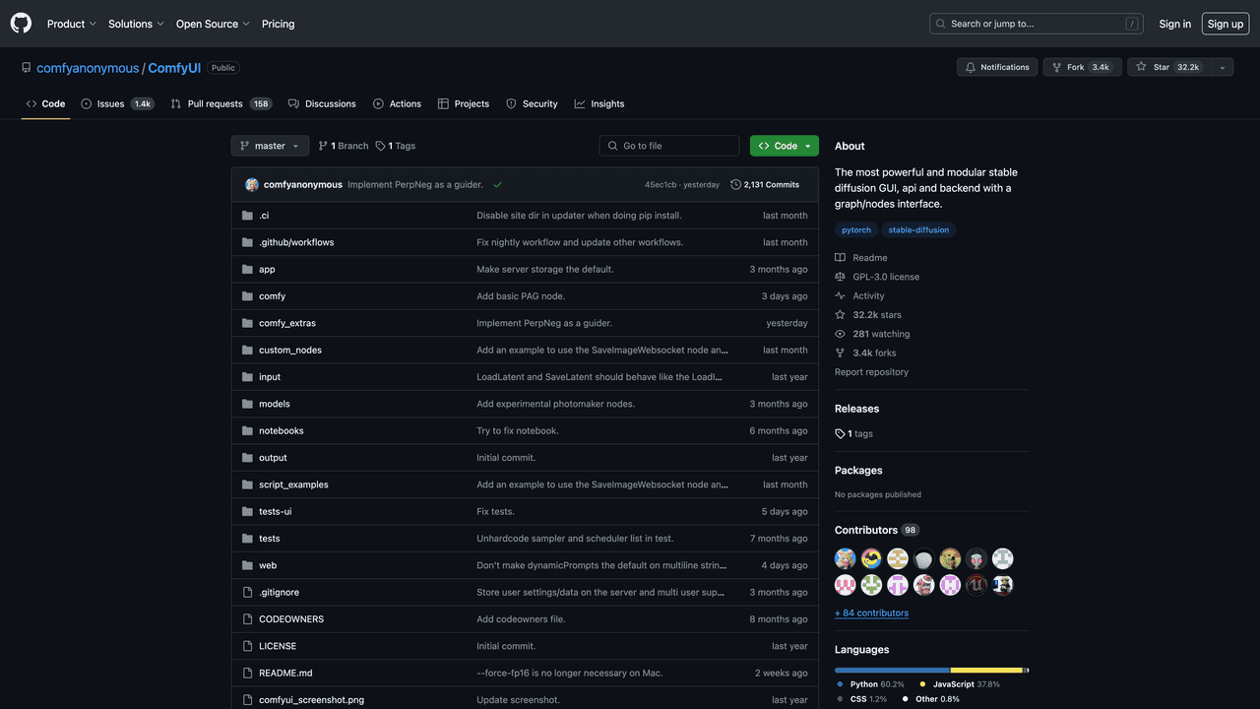
Task: Open the Insights tab
Action: (599, 103)
